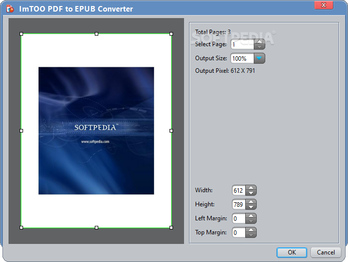Click the right-middle crop handle
Image resolution: width=348 pixels, height=262 pixels.
pyautogui.click(x=171, y=130)
